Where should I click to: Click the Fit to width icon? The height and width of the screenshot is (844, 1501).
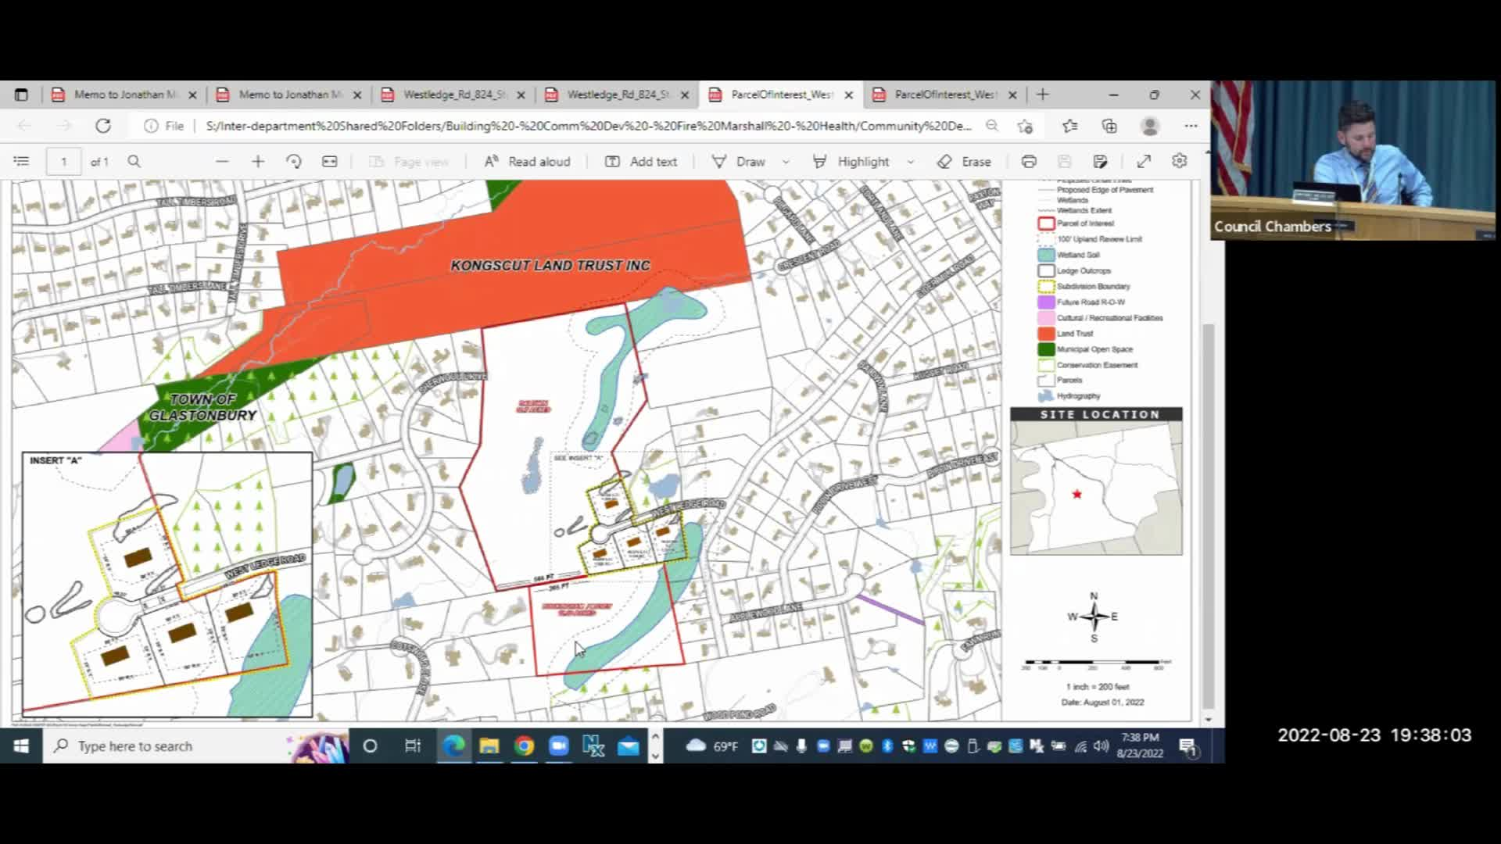(330, 162)
